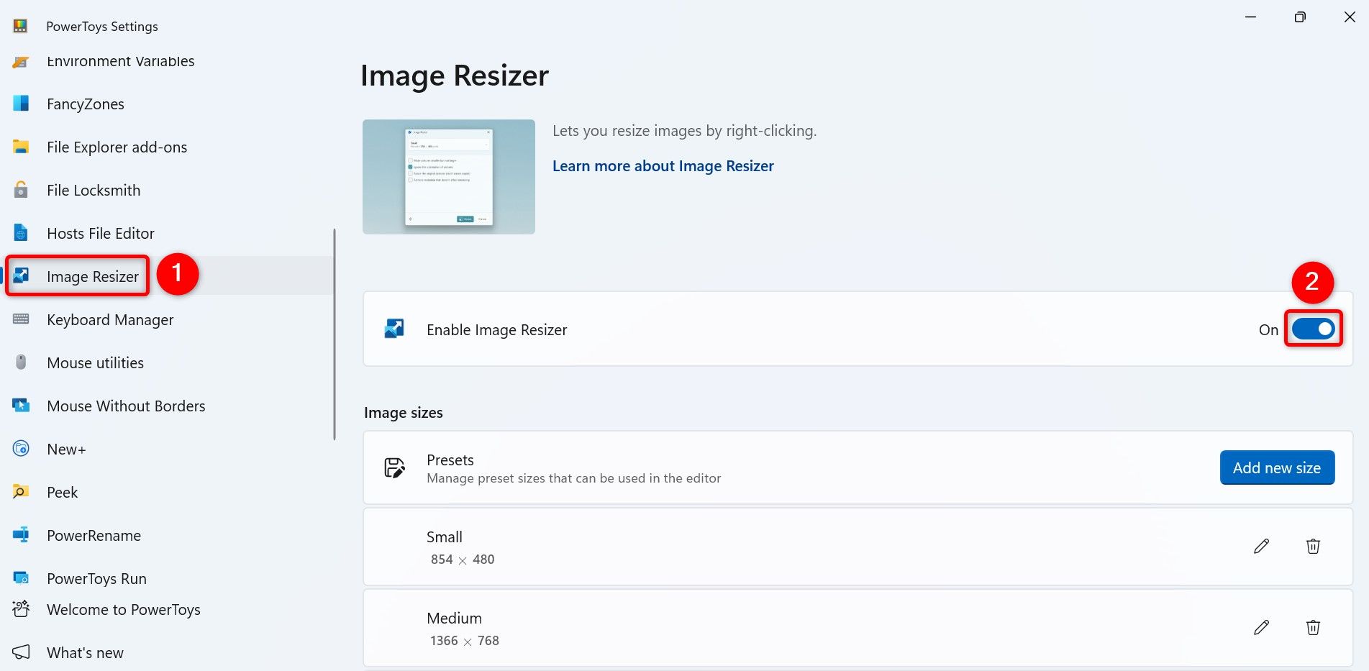The height and width of the screenshot is (671, 1369).
Task: Open Keyboard Manager via its sidebar icon
Action: (x=22, y=319)
